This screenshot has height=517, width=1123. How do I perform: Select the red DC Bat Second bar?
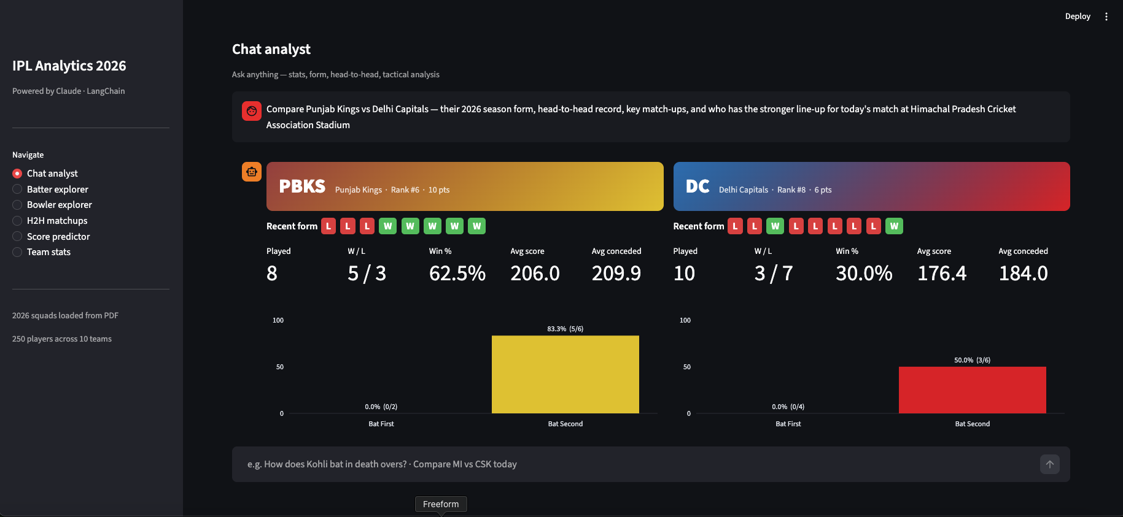[973, 390]
